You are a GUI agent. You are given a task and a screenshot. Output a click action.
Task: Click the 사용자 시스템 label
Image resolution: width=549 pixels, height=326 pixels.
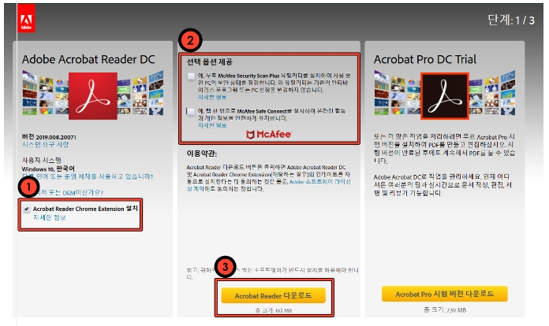pos(43,161)
